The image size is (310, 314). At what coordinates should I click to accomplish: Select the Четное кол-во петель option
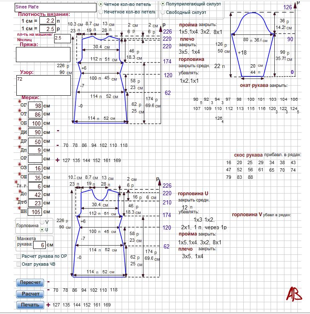(x=101, y=4)
